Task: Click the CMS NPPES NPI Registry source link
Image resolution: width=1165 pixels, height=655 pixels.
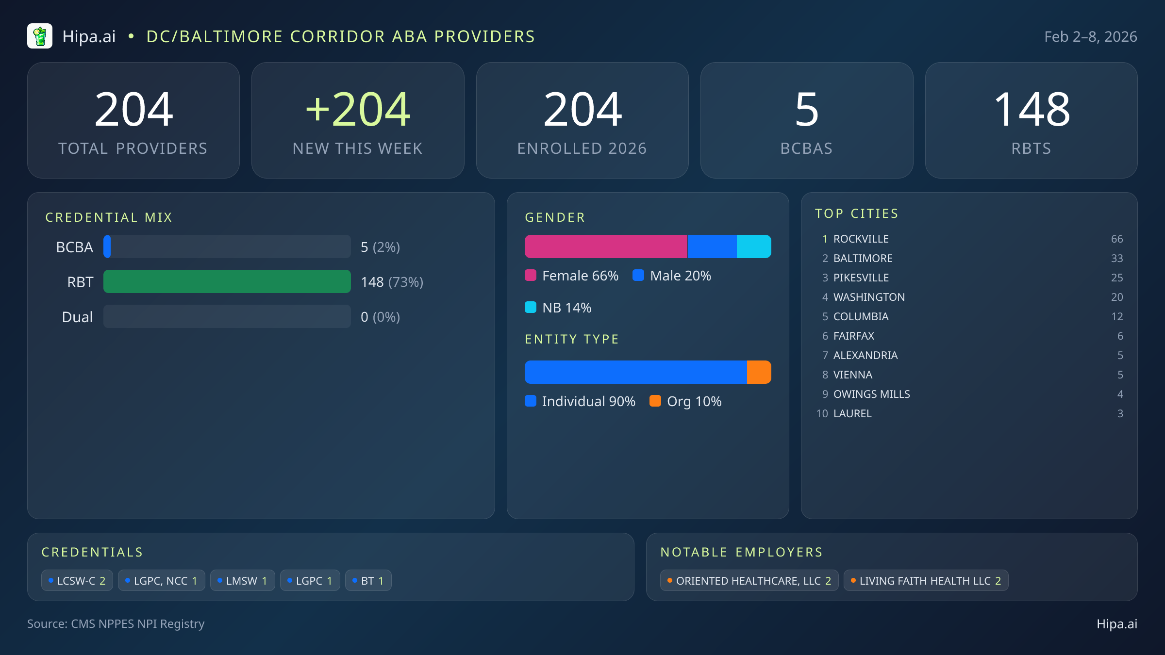Action: point(116,624)
